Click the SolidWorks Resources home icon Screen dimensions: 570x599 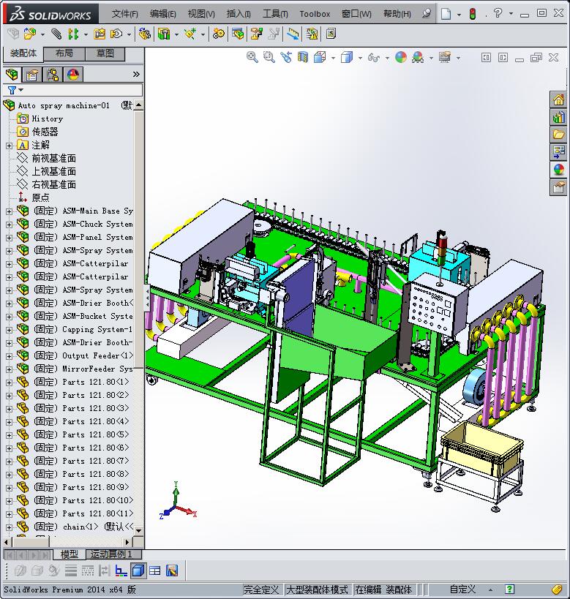click(558, 100)
